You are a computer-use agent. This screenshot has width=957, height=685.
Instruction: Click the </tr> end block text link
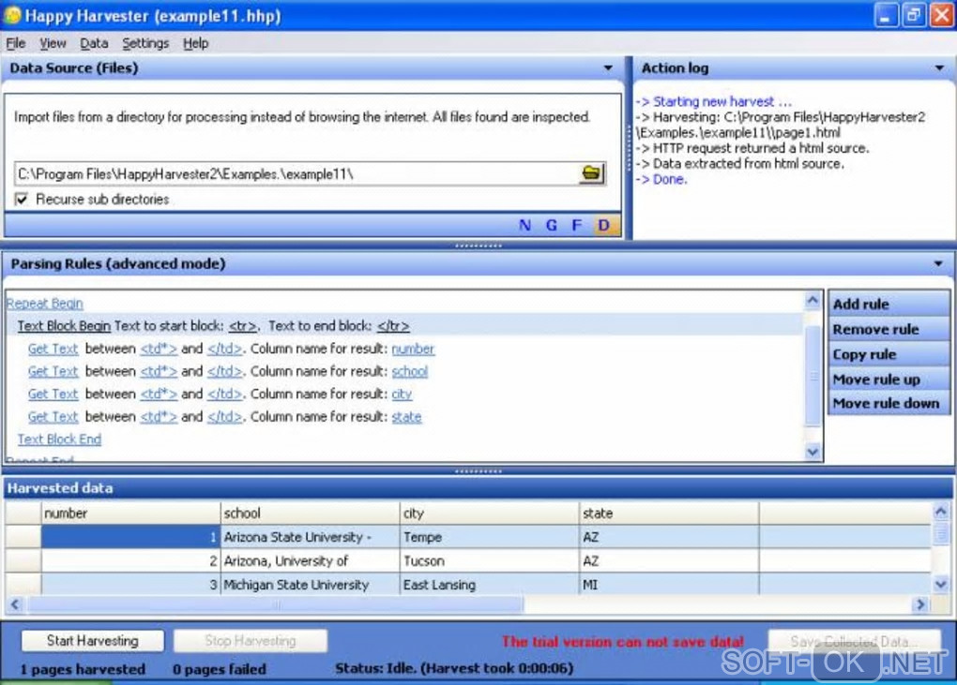pos(393,326)
